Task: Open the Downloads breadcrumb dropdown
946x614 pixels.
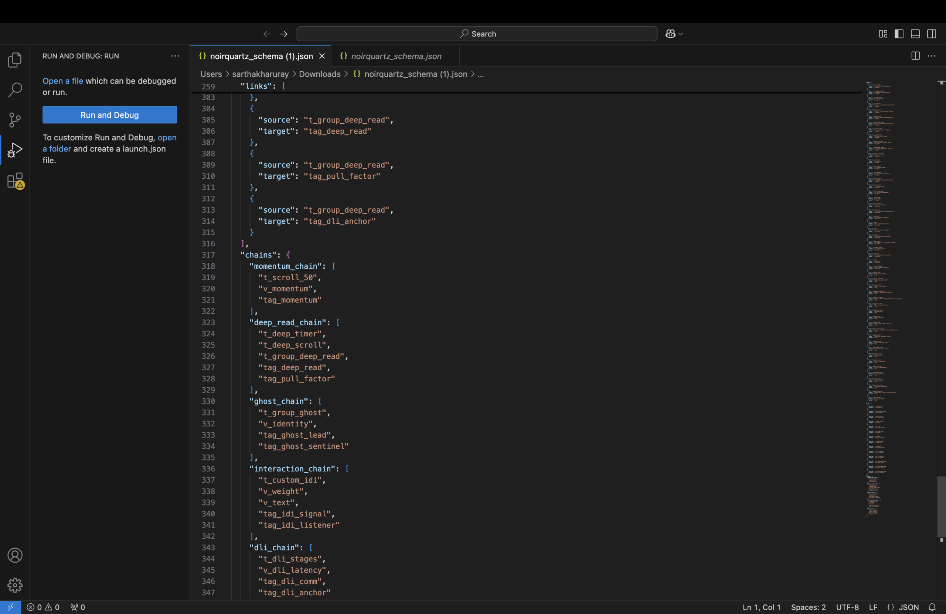Action: tap(320, 74)
